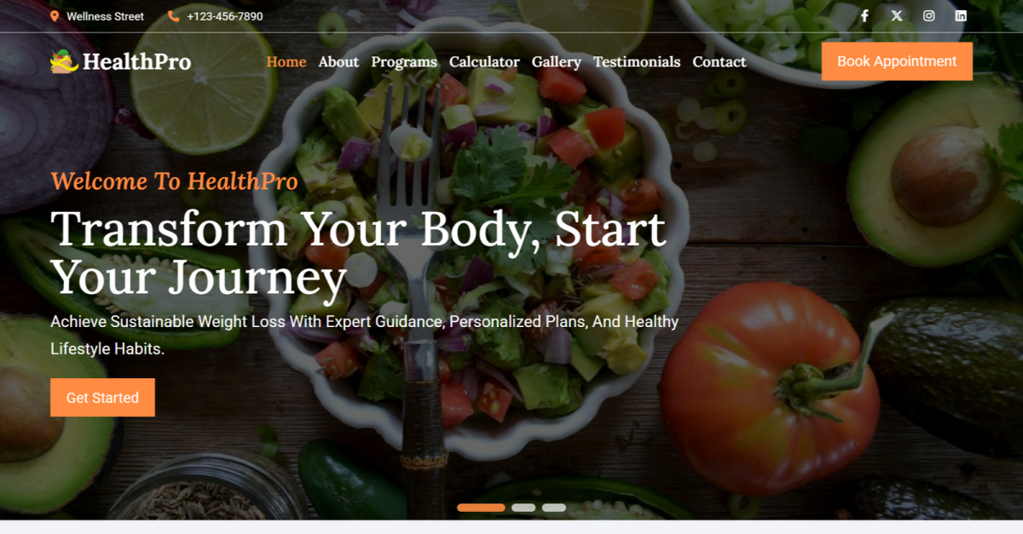This screenshot has width=1023, height=534.
Task: Open the Facebook social icon
Action: click(864, 15)
